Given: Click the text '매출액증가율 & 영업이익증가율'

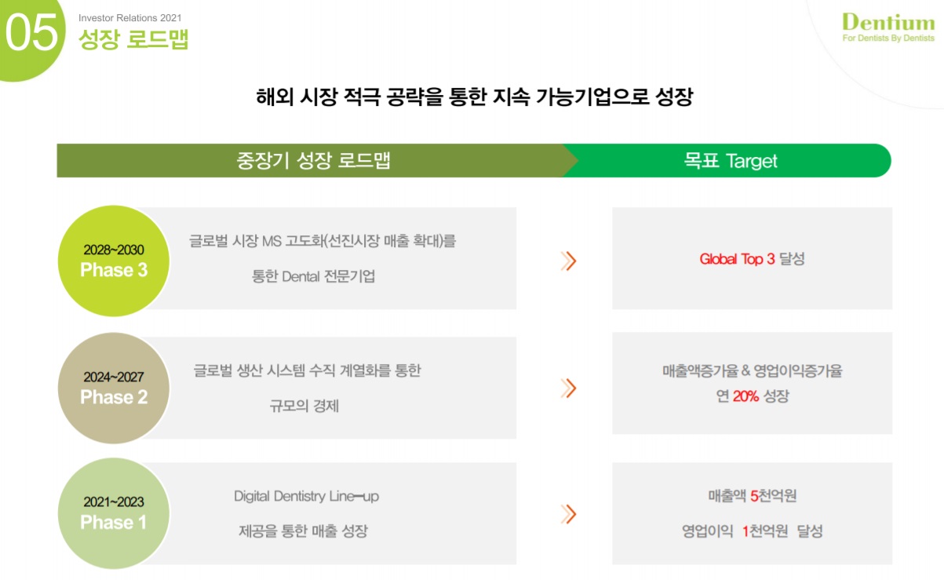Looking at the screenshot, I should pos(752,371).
